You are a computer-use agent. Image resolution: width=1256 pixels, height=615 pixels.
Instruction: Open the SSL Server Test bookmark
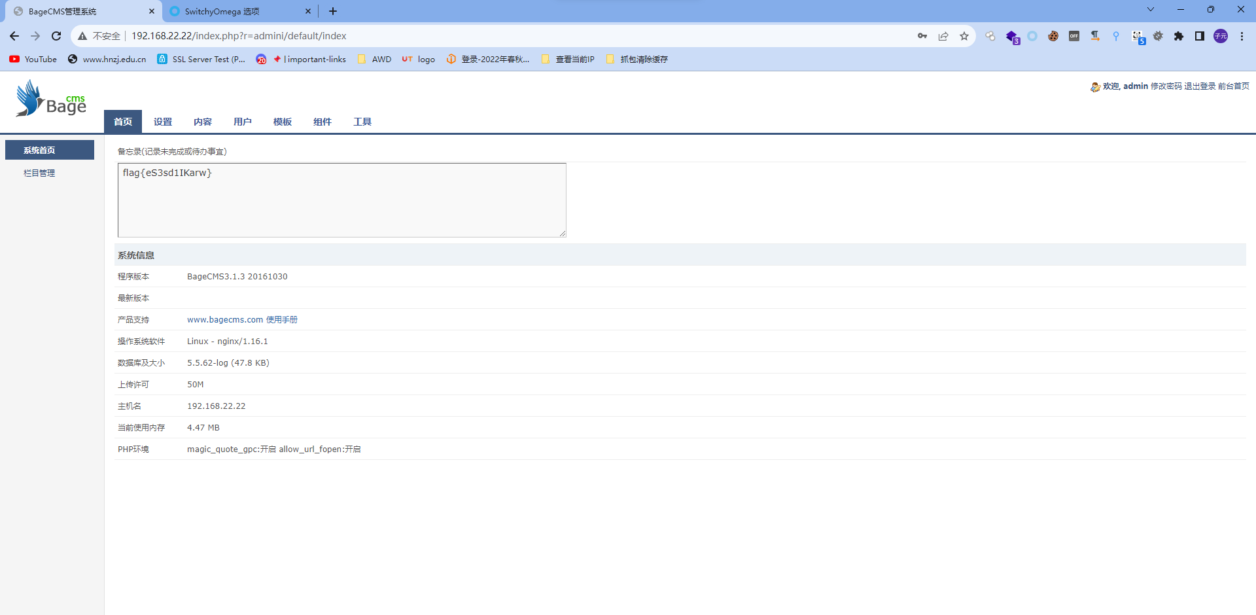201,59
